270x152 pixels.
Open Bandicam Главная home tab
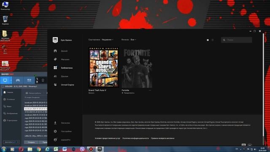[x=8, y=92]
